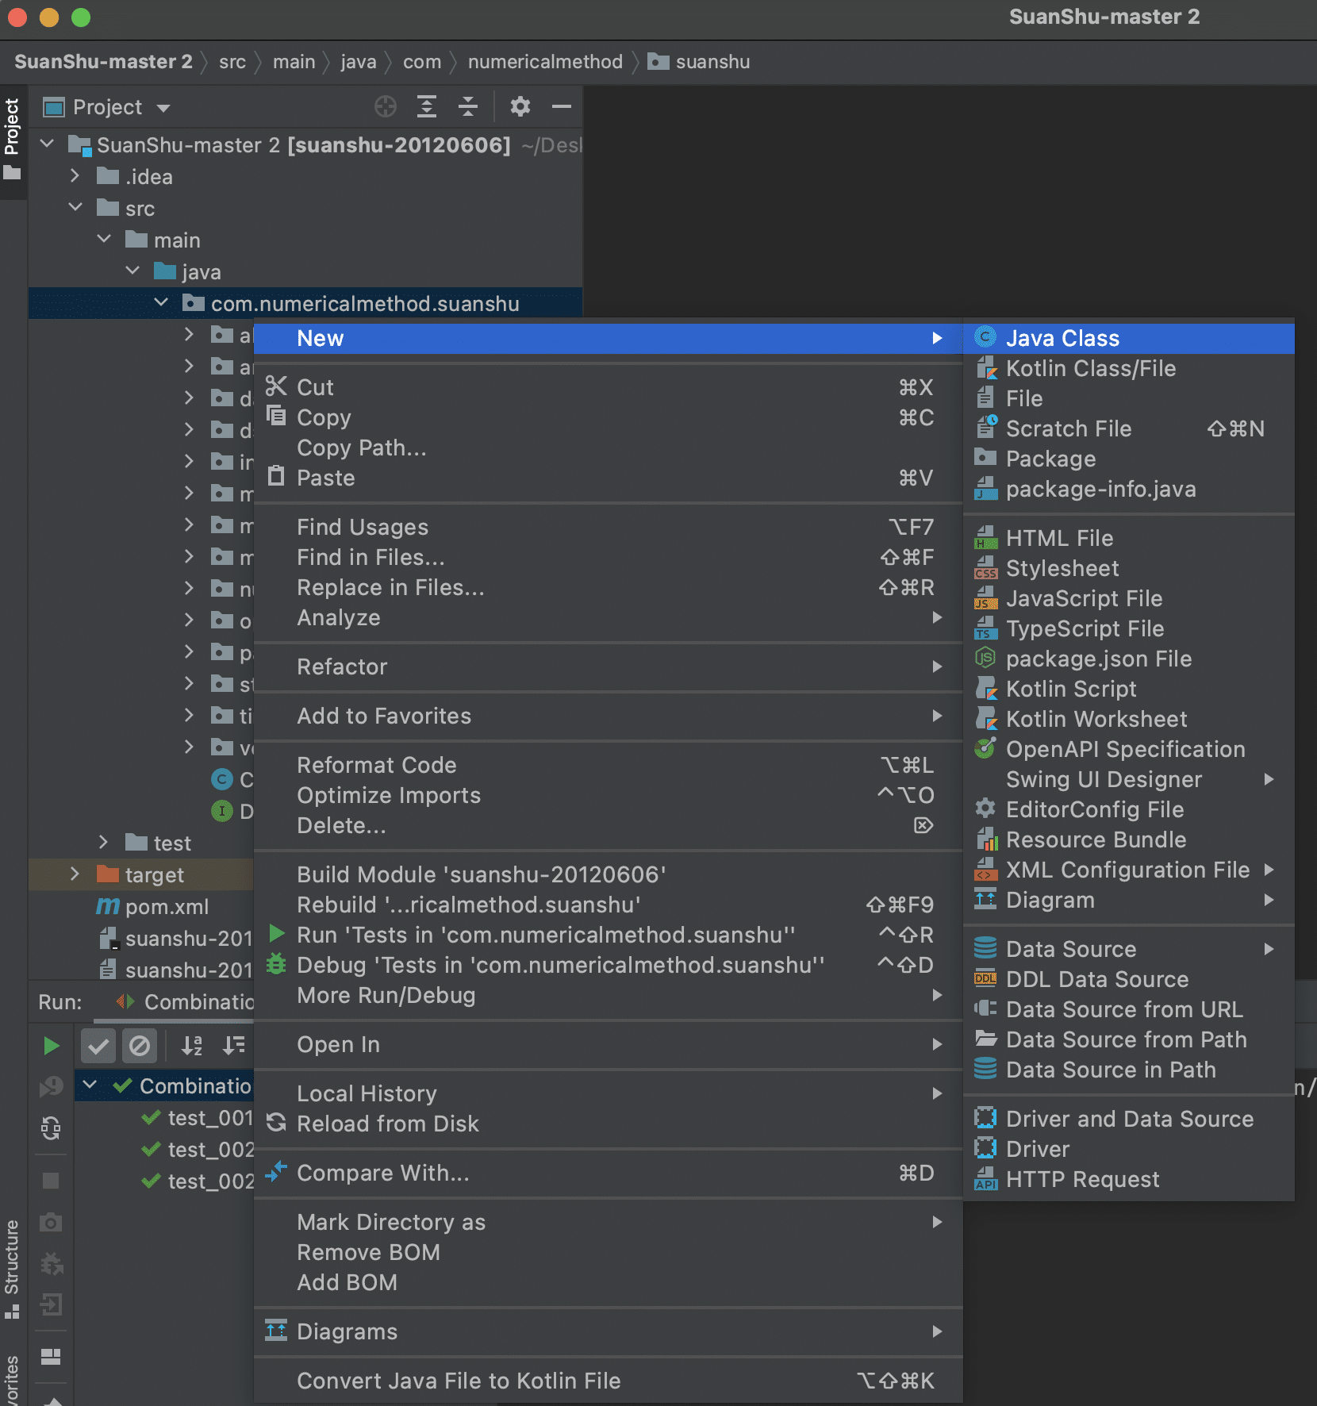The height and width of the screenshot is (1406, 1317).
Task: Expand the .idea folder
Action: click(75, 175)
